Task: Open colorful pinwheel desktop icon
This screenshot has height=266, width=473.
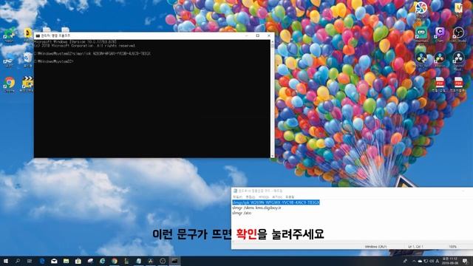Action: pos(421,9)
